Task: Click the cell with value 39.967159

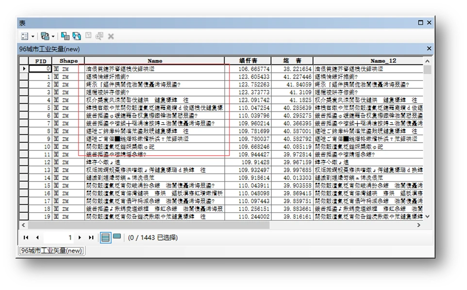Action: point(292,162)
